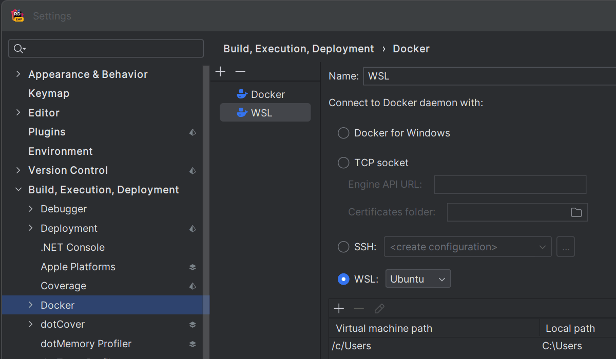Click the Rider EAP logo icon
Viewport: 616px width, 359px height.
(18, 16)
